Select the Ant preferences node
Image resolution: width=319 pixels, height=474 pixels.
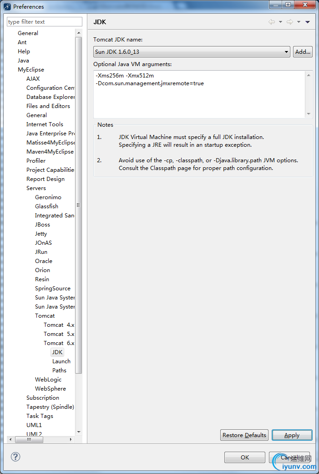click(x=22, y=42)
